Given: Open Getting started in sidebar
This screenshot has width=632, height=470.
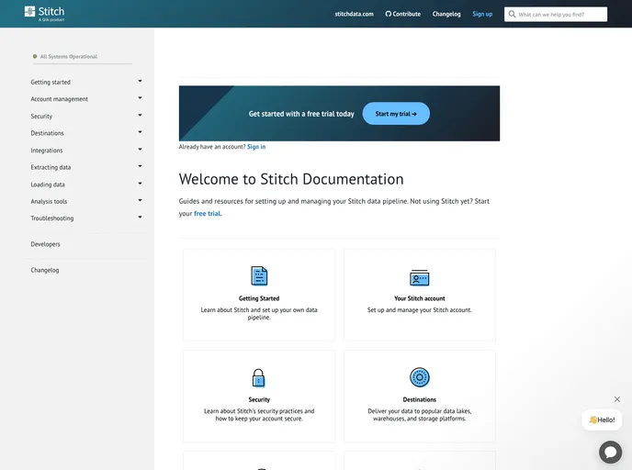Looking at the screenshot, I should pyautogui.click(x=51, y=83).
